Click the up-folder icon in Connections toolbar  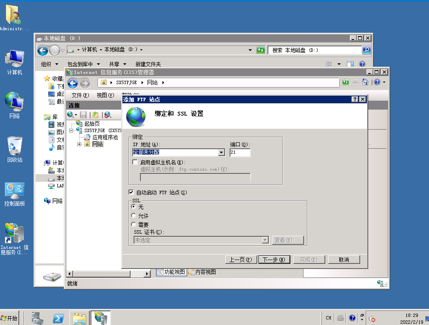tap(95, 115)
